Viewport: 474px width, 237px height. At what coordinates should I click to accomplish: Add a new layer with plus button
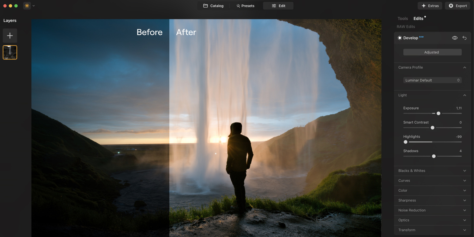(10, 36)
